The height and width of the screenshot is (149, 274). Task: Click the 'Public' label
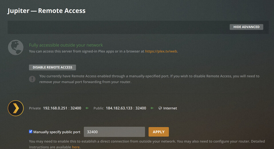point(98,108)
